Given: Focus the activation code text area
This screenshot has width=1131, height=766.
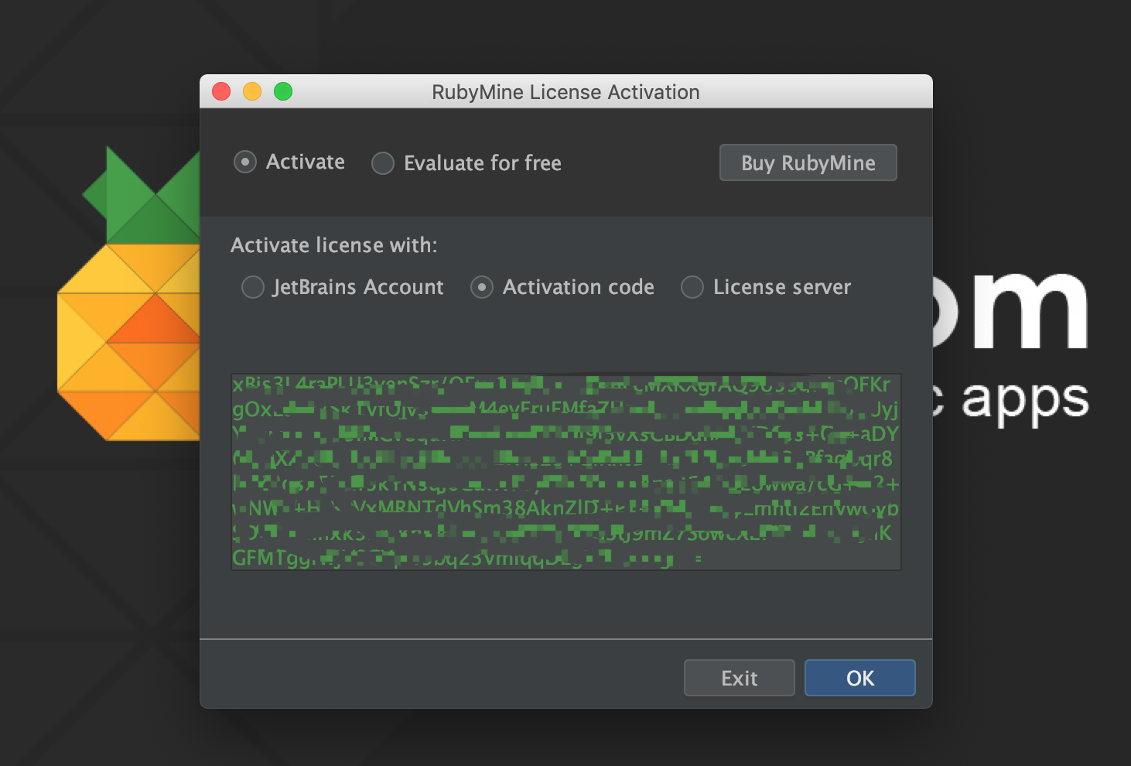Looking at the screenshot, I should 566,472.
